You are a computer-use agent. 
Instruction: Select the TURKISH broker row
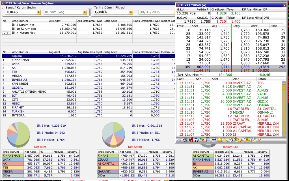point(89,112)
